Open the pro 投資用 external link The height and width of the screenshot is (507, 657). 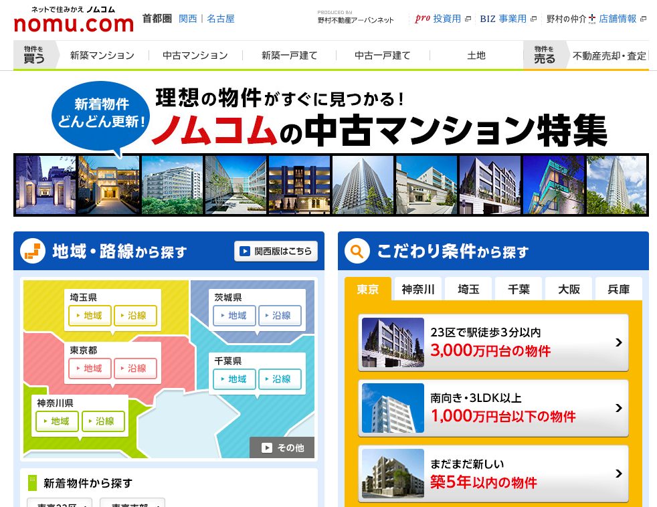pos(442,19)
